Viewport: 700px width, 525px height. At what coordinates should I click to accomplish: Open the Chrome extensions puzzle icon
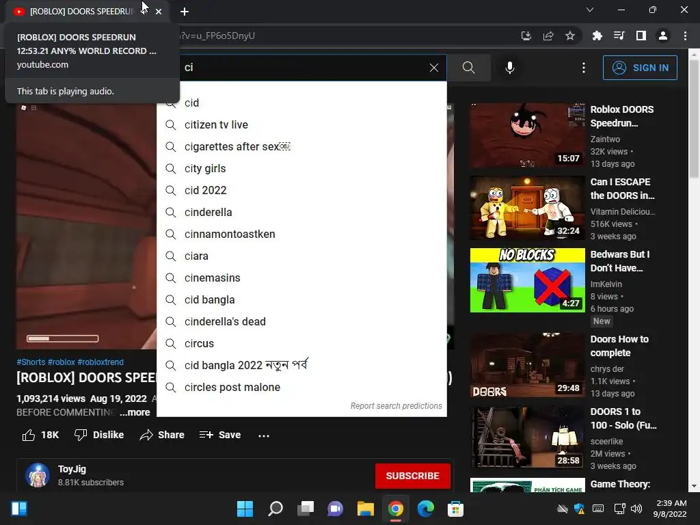[597, 36]
